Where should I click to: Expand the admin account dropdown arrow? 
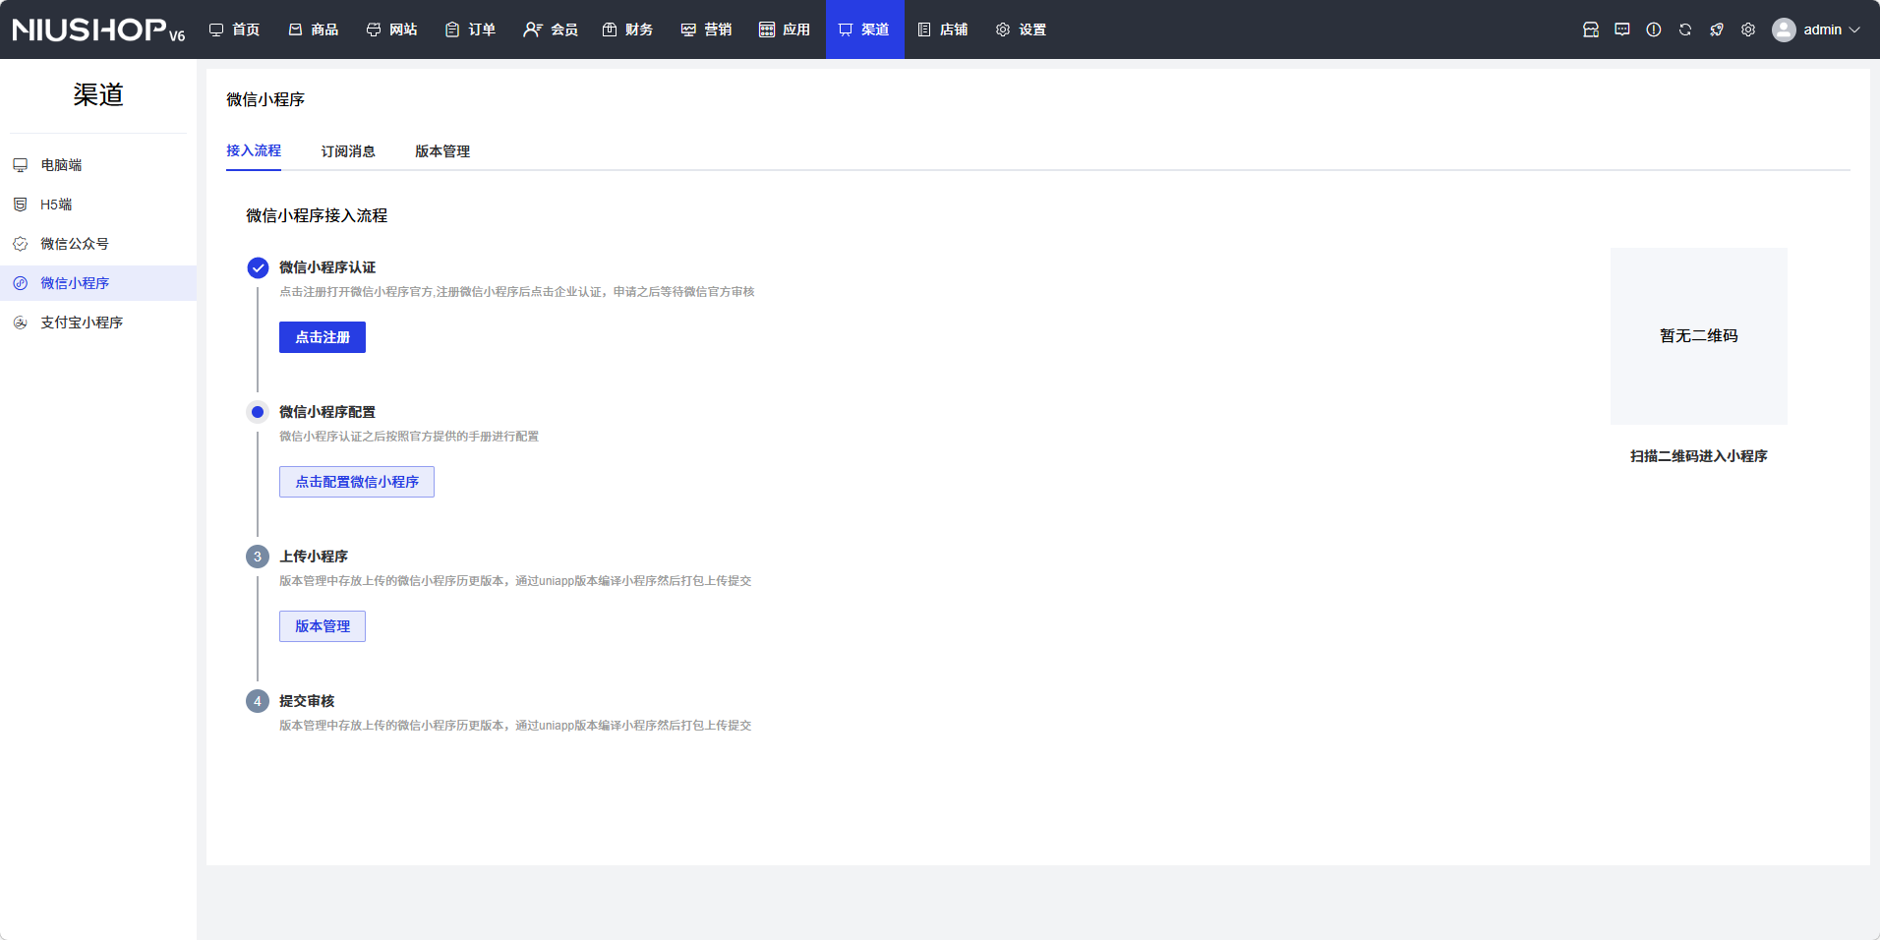click(x=1854, y=29)
